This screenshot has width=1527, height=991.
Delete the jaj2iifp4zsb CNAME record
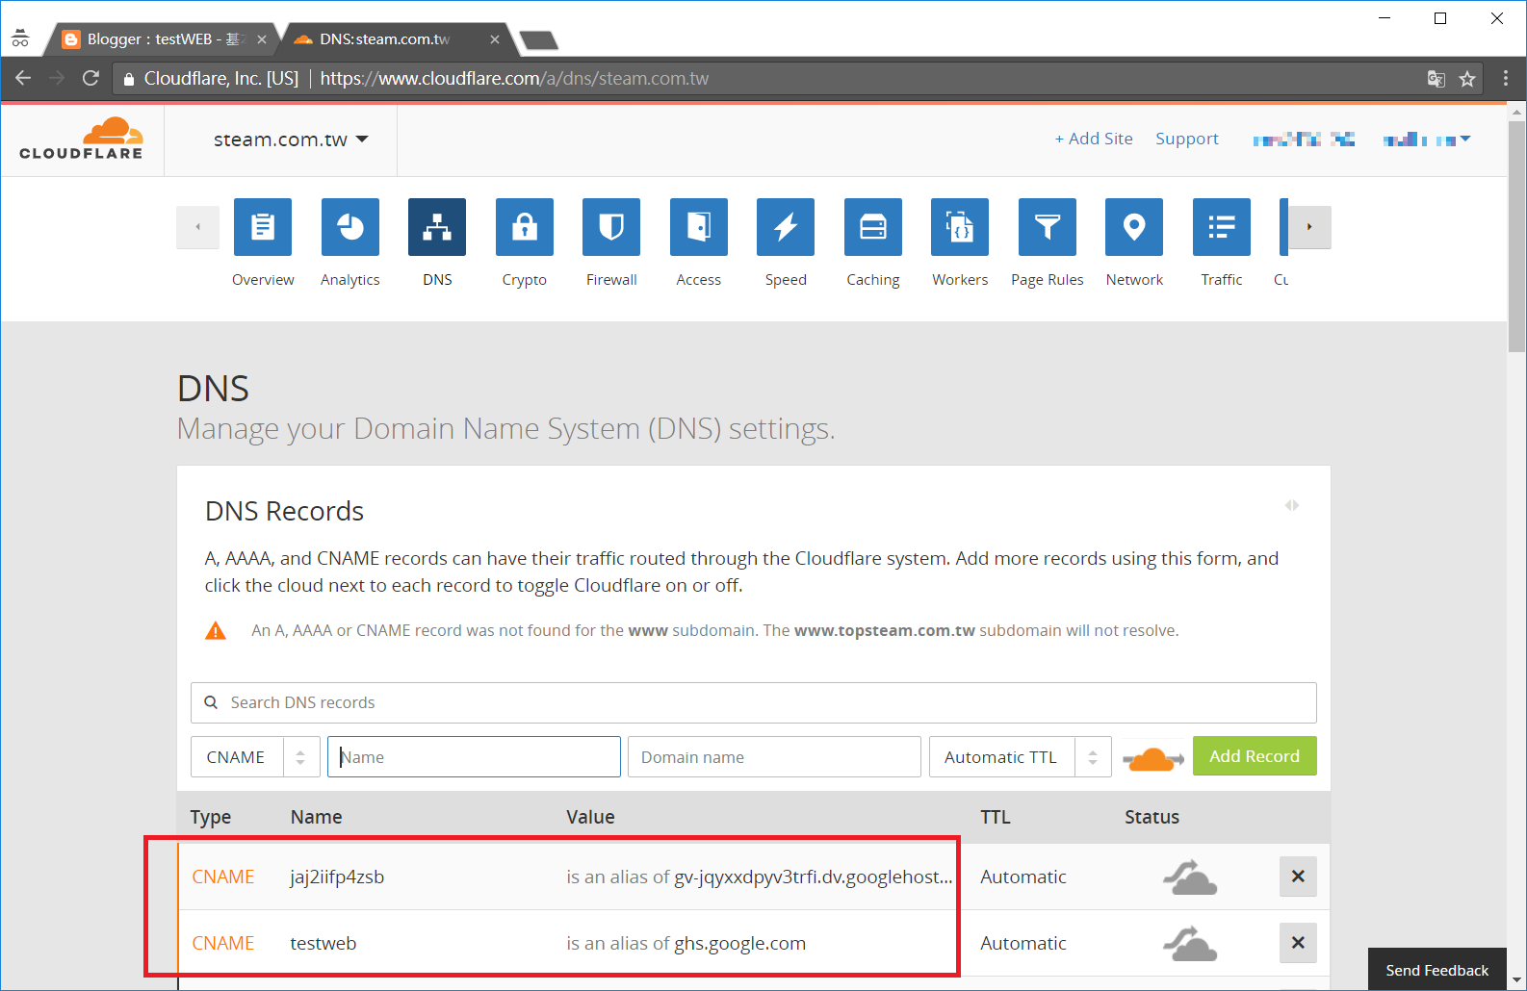[1298, 877]
